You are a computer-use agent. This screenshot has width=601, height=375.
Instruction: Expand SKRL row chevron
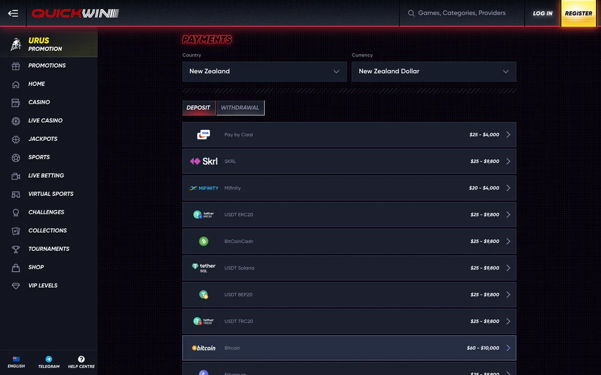pyautogui.click(x=508, y=161)
